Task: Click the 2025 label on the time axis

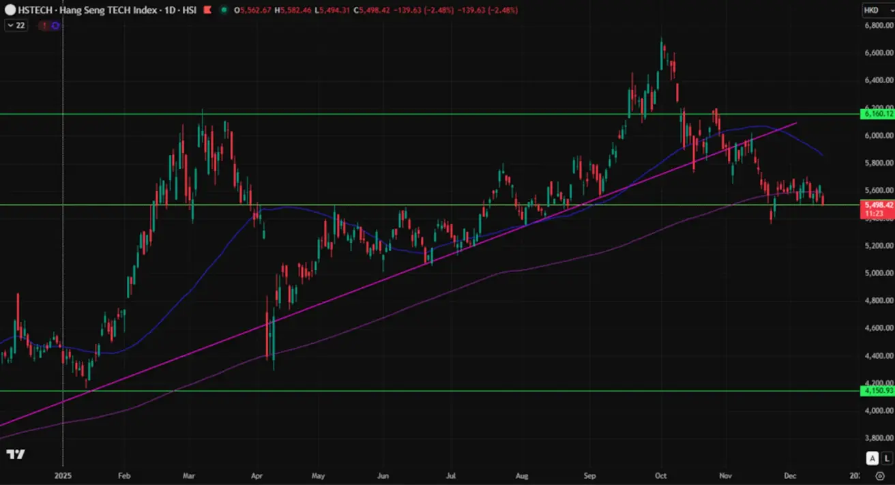Action: pos(63,476)
